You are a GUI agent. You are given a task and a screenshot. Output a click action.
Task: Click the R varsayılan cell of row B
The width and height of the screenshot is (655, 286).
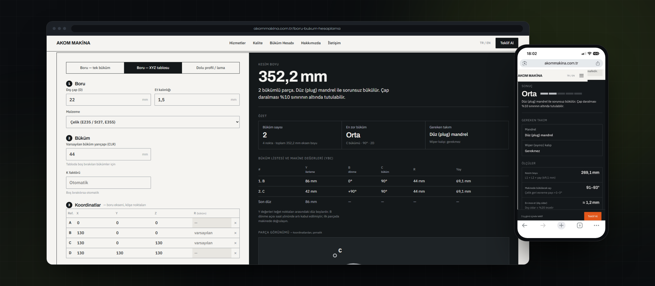click(212, 233)
